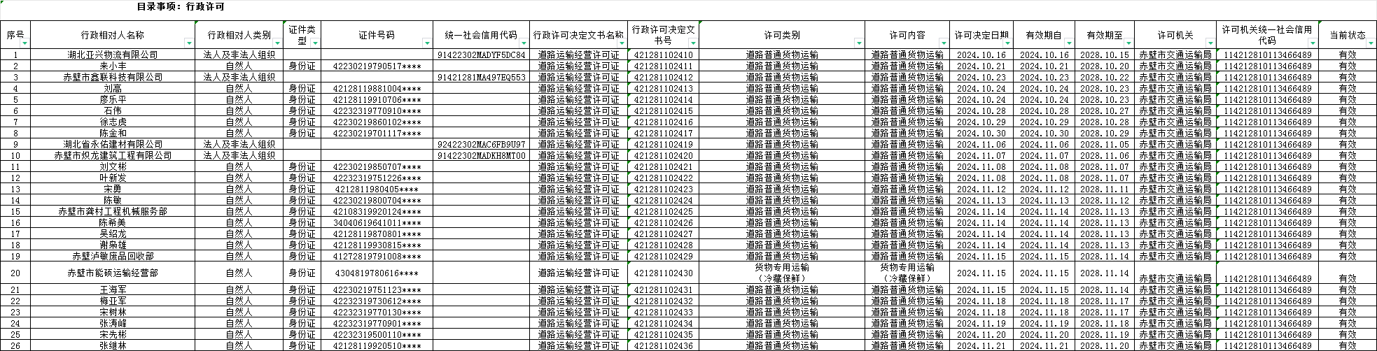
Task: Select credit code 91421281MA497EQ553
Action: [481, 77]
